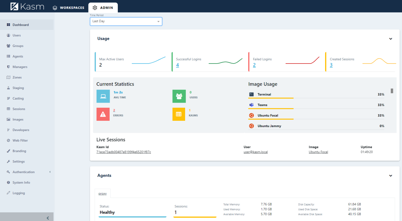This screenshot has width=402, height=221.
Task: Switch to the Workspaces tab
Action: tap(69, 7)
